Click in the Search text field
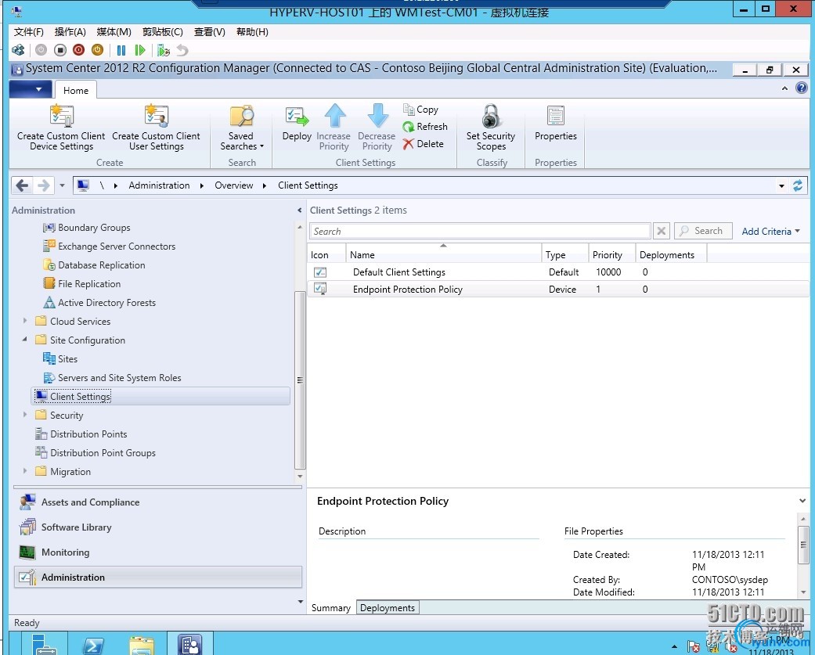Viewport: 815px width, 655px height. (480, 231)
